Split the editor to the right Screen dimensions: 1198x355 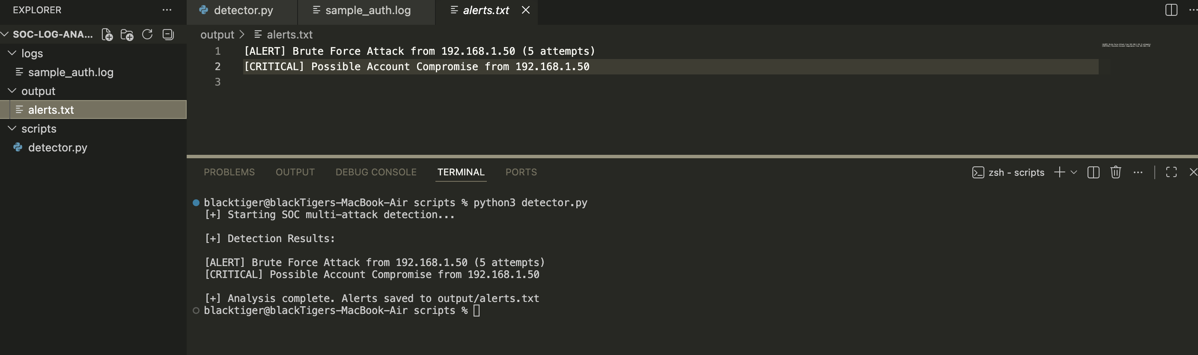point(1171,10)
